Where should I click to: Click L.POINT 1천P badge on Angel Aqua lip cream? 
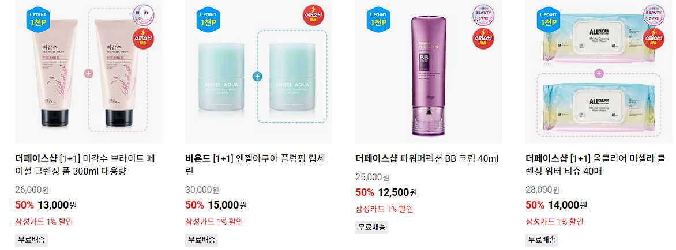(x=208, y=20)
